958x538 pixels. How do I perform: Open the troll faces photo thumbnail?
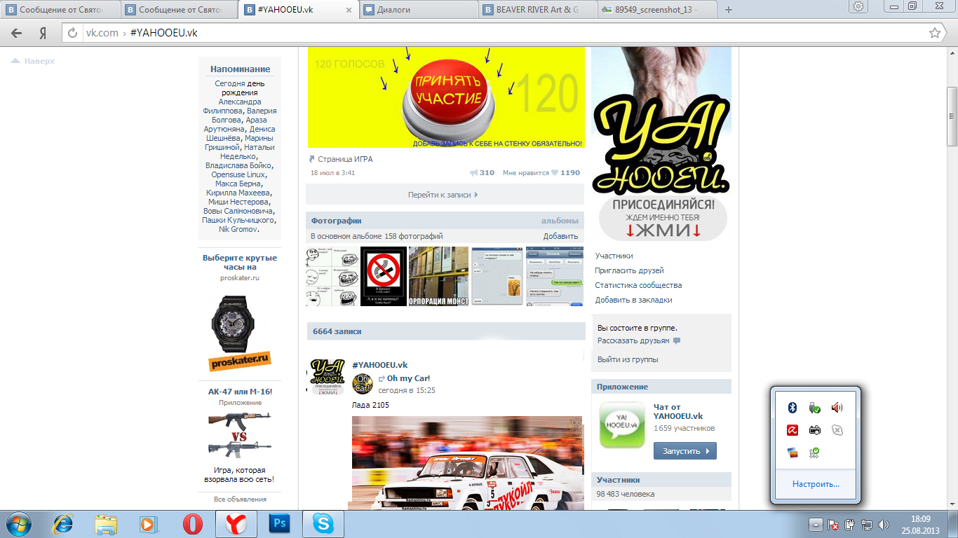[x=332, y=276]
